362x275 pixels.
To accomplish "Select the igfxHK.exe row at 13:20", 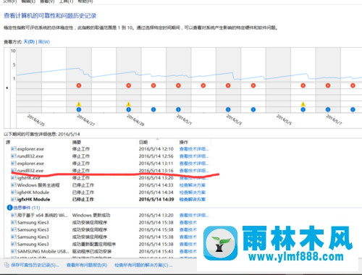I will coord(110,178).
